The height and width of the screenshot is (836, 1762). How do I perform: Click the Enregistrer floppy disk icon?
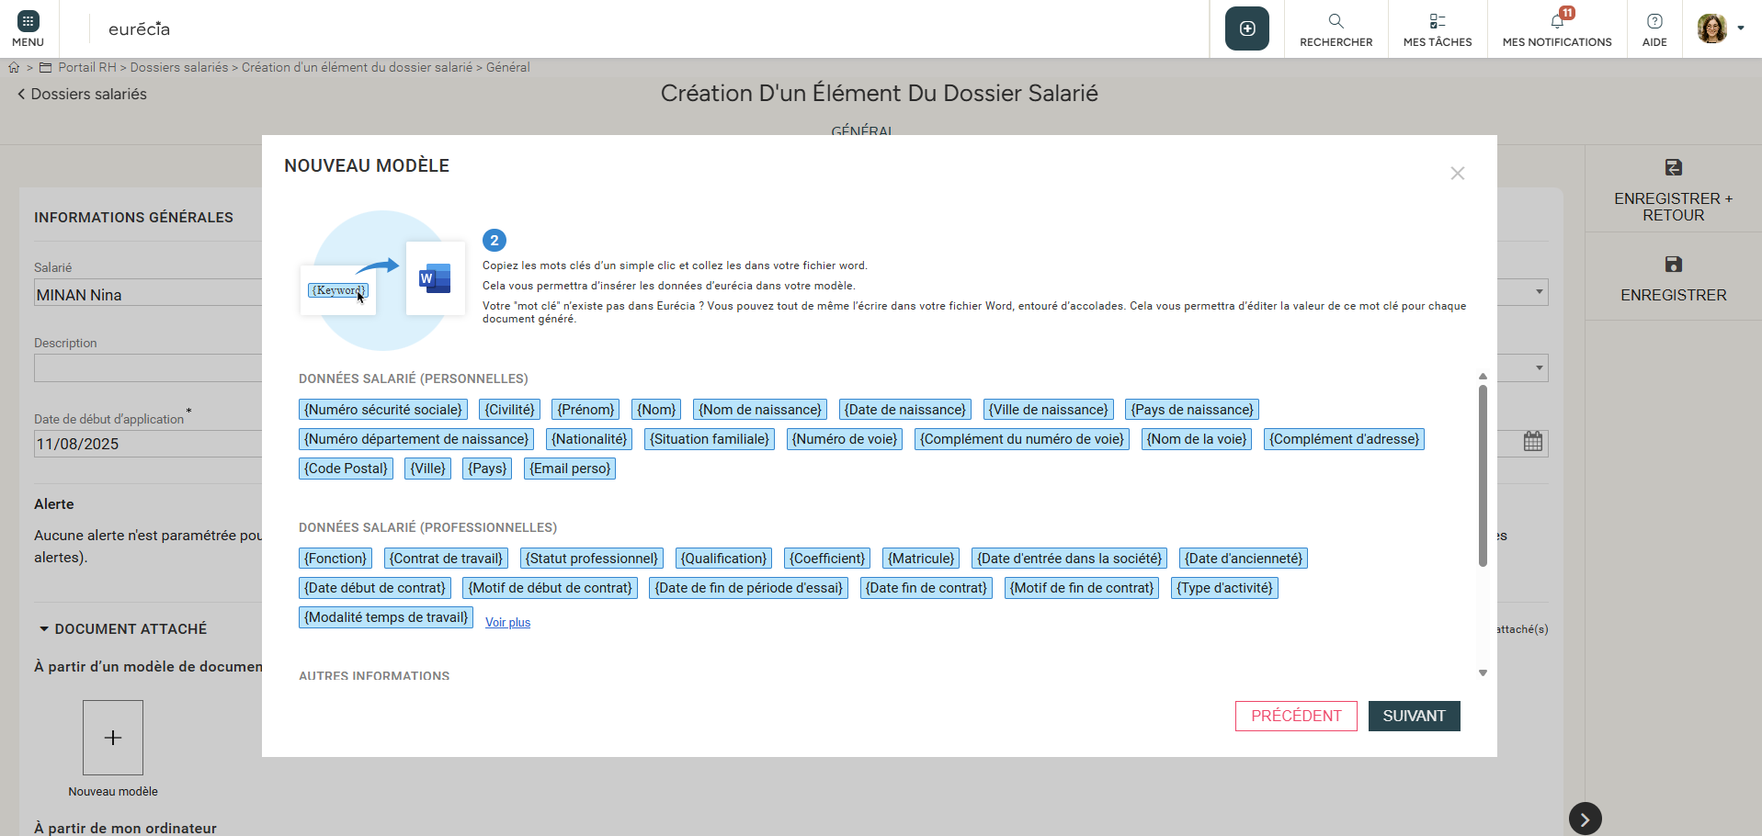[x=1673, y=265]
